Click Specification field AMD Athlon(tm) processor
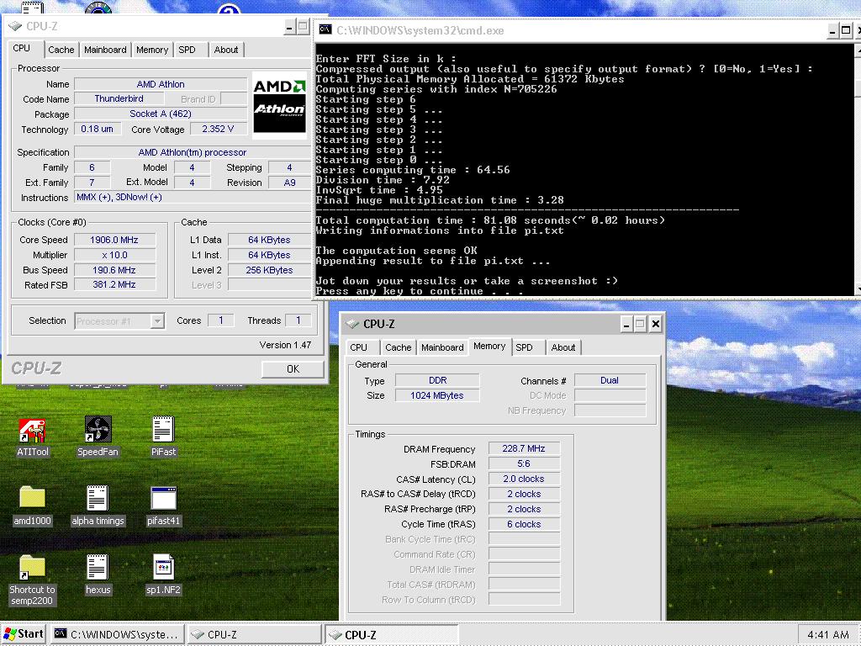The width and height of the screenshot is (861, 646). [193, 152]
